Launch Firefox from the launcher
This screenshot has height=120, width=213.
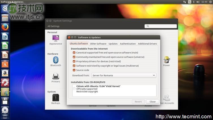pyautogui.click(x=5, y=27)
